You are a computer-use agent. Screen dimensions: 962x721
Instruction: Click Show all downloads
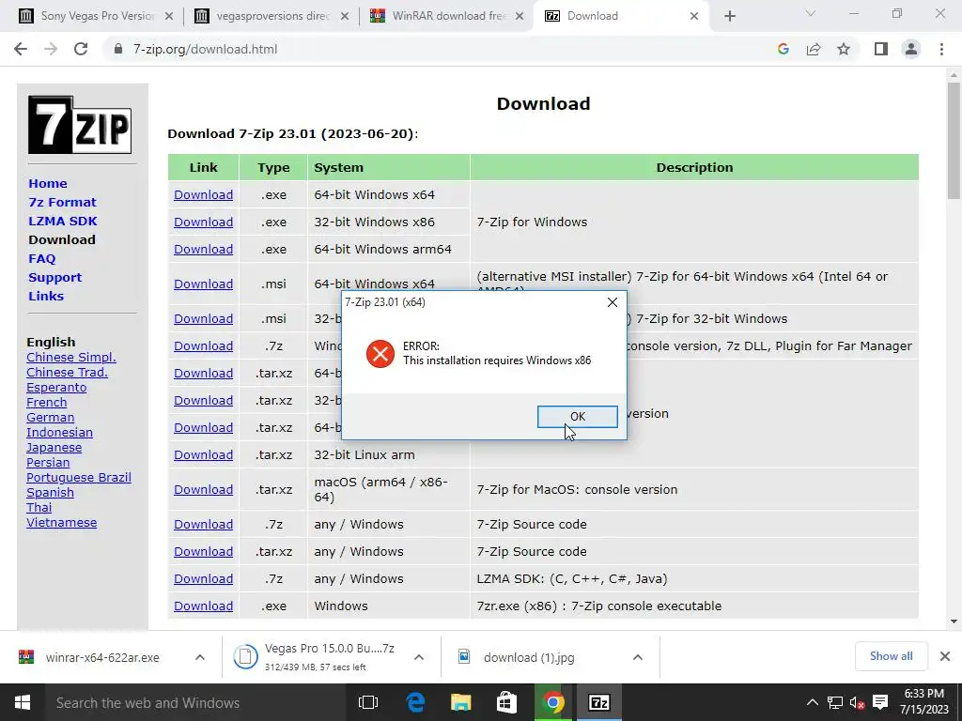tap(891, 656)
